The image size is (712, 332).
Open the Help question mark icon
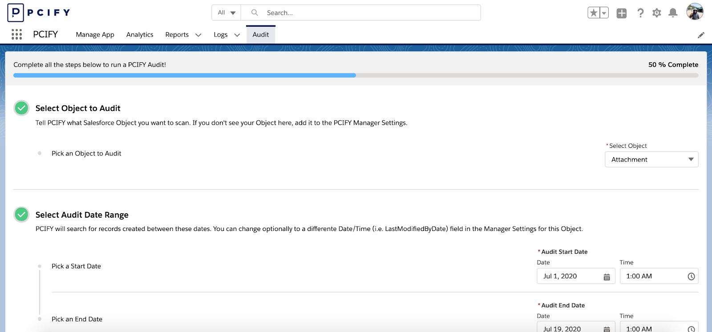[640, 13]
